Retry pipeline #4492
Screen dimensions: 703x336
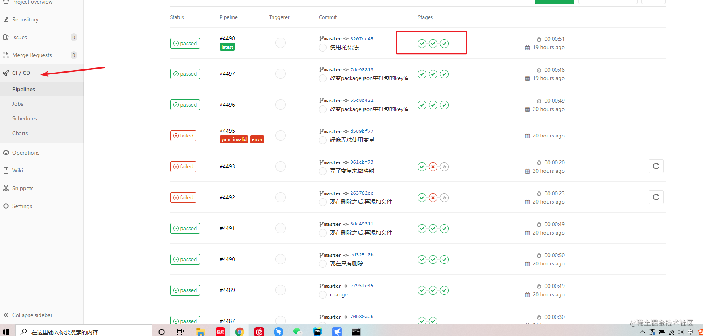click(x=656, y=197)
